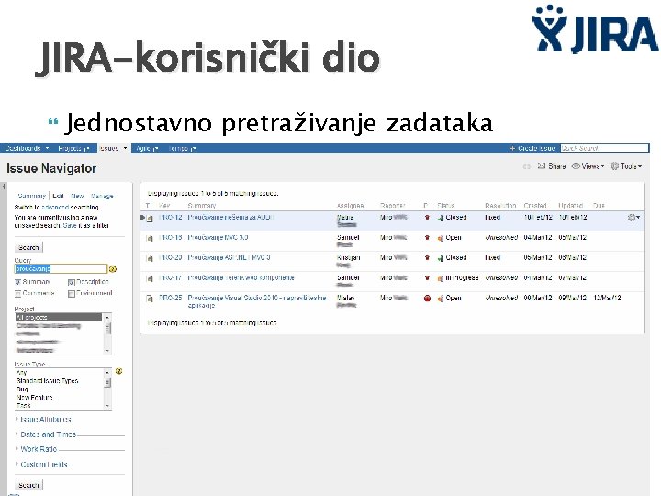
Task: Open the gear actions dropdown in PRO-12 row
Action: tap(633, 217)
